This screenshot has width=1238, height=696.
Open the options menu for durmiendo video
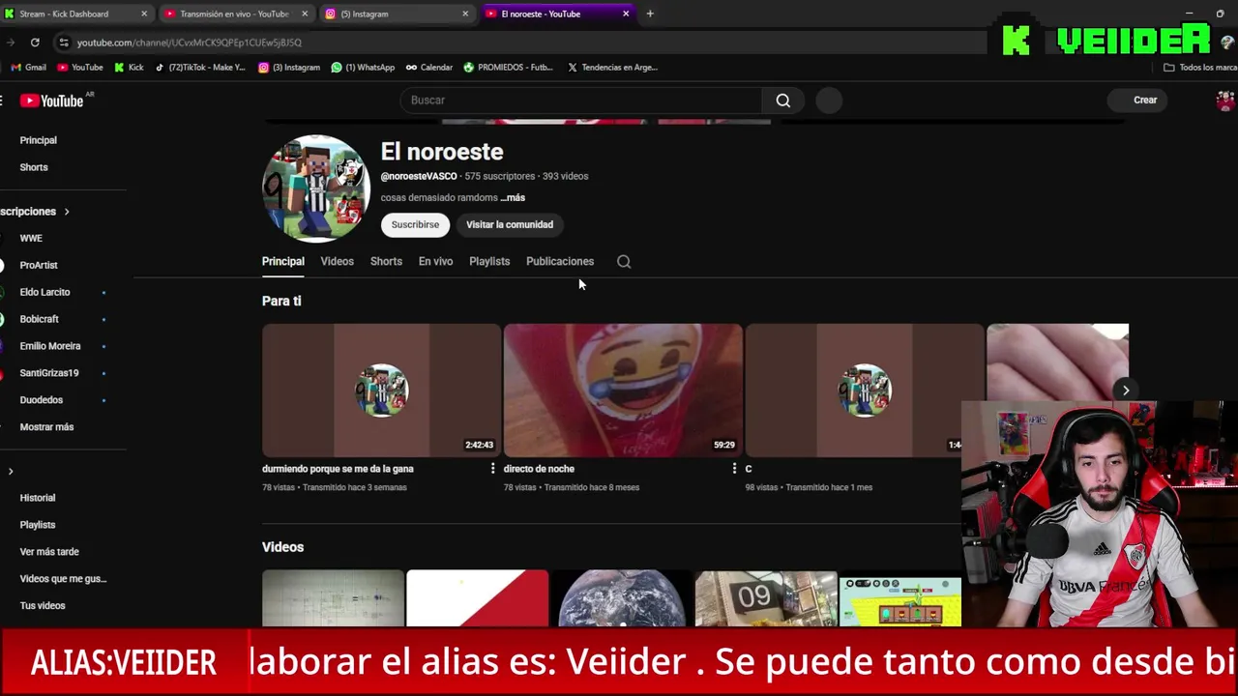492,469
